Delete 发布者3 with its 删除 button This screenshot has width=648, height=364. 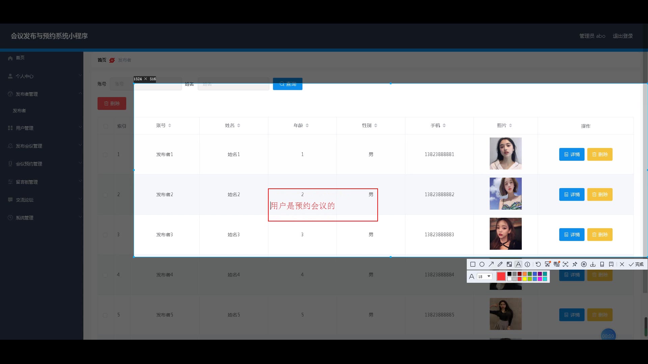tap(600, 235)
